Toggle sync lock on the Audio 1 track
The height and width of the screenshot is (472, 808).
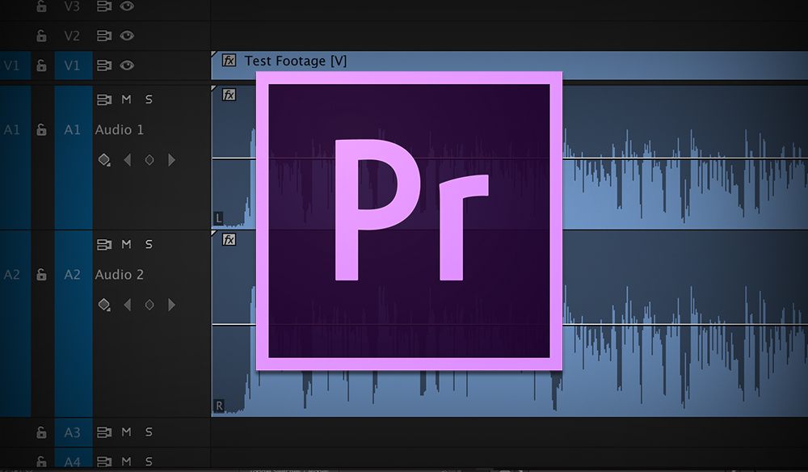pos(103,99)
